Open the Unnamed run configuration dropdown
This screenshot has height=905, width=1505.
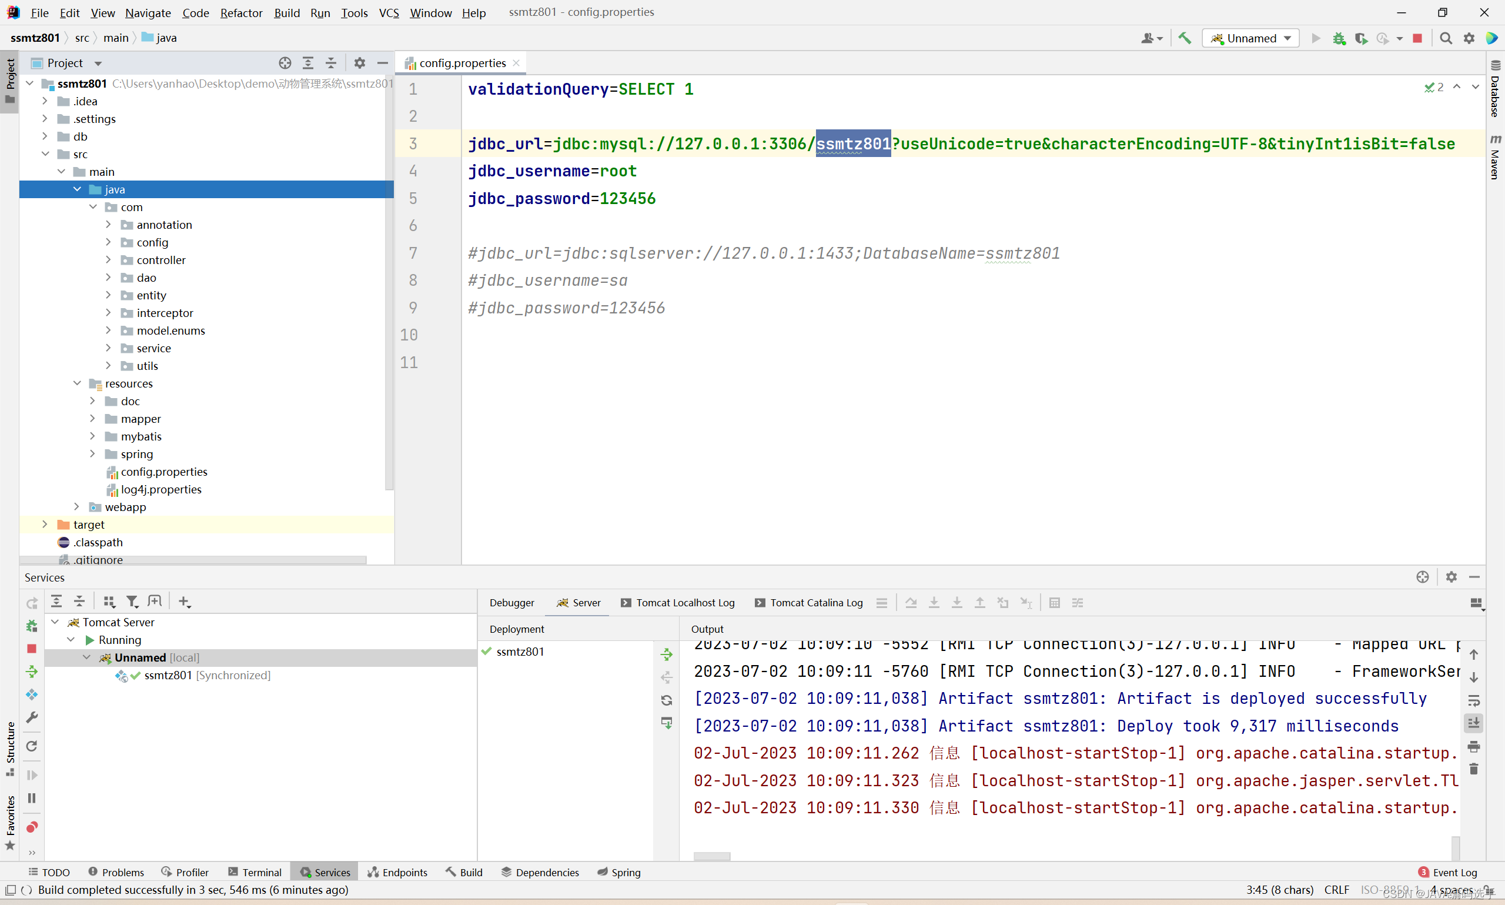point(1250,38)
